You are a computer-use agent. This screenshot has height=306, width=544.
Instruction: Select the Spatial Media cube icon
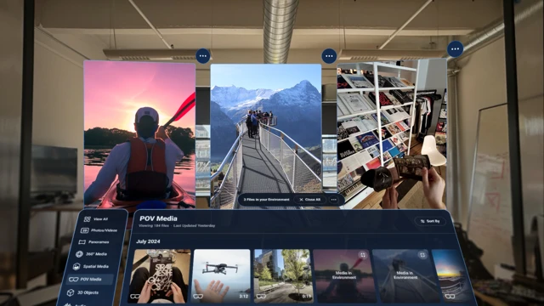[76, 266]
